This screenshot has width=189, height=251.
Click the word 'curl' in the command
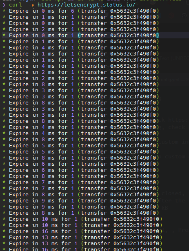tap(16, 5)
